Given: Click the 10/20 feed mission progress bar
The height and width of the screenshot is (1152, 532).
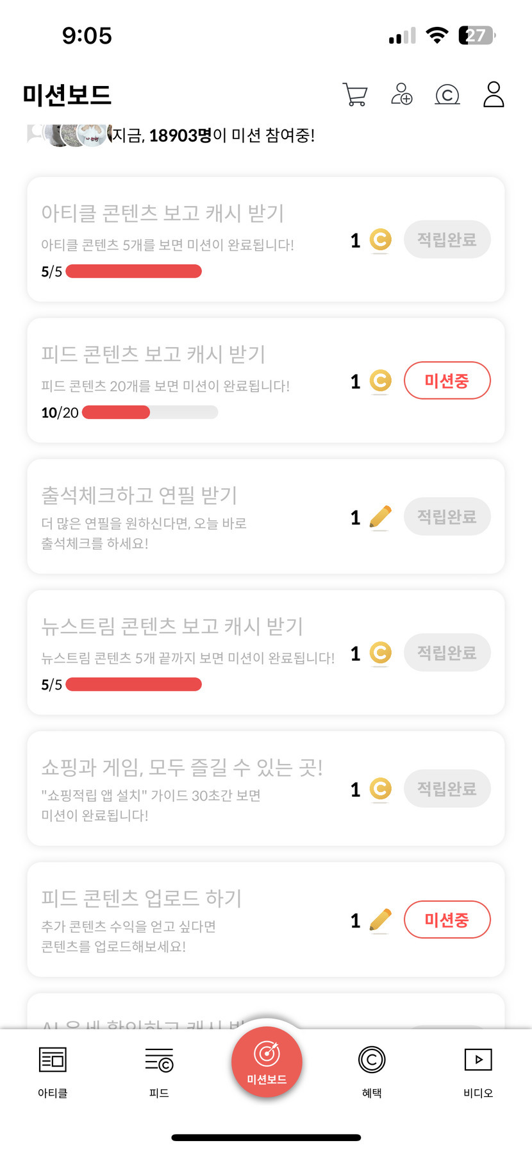Looking at the screenshot, I should coord(150,412).
